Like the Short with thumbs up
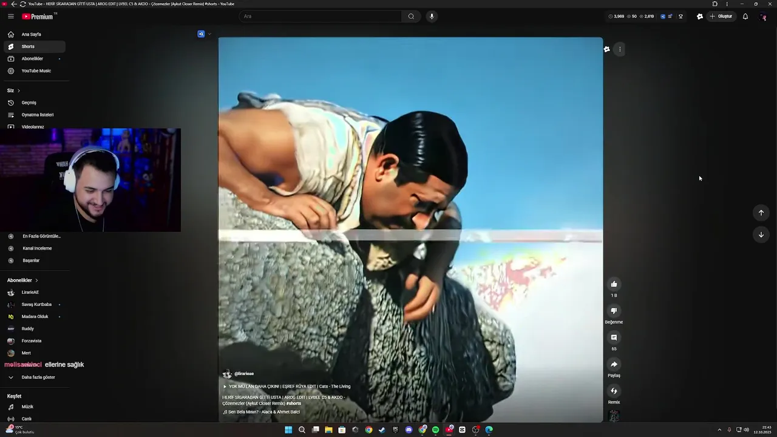Screen dimensions: 777x437 tap(614, 284)
